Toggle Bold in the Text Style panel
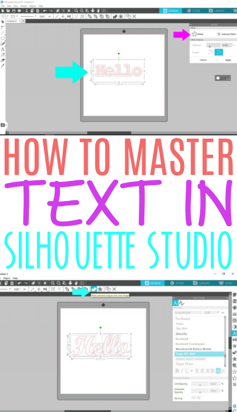Image resolution: width=237 pixels, height=412 pixels. pyautogui.click(x=177, y=371)
